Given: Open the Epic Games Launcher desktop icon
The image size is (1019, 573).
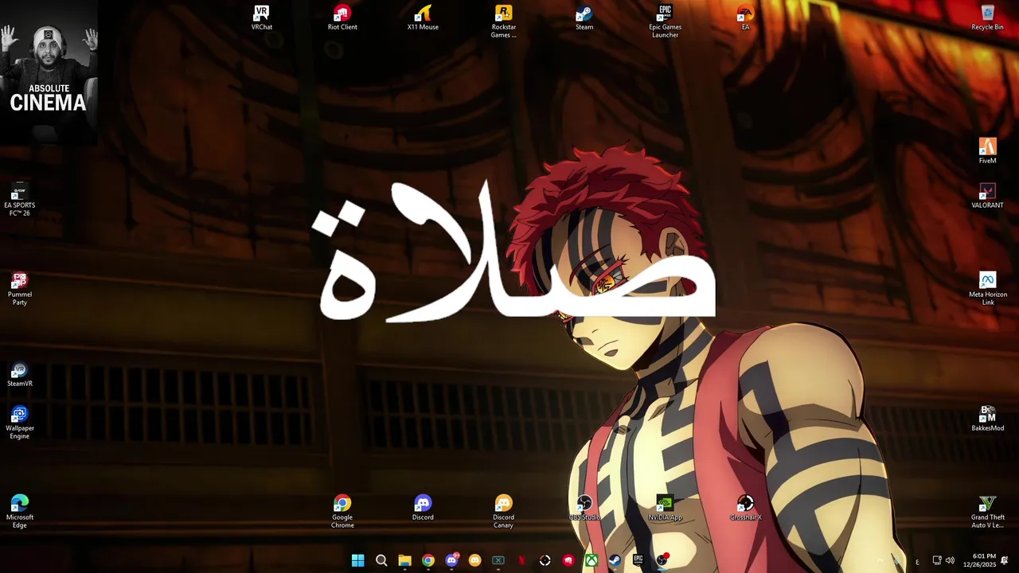Looking at the screenshot, I should [x=665, y=21].
